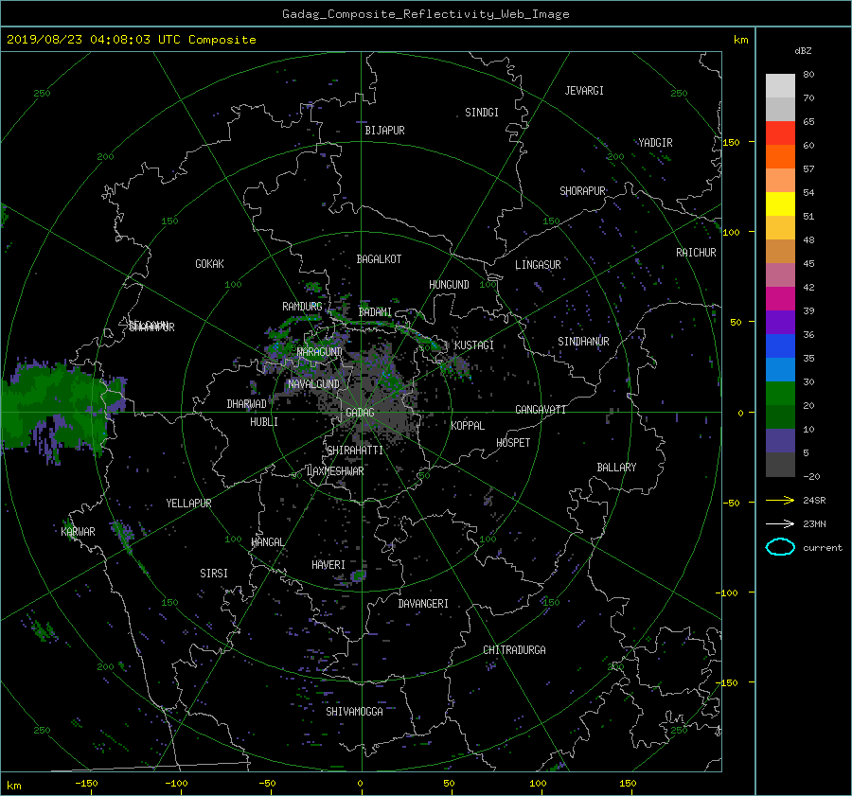Pick the orange 57-60 dBZ swatch
Viewport: 852px width, 796px height.
pos(780,157)
